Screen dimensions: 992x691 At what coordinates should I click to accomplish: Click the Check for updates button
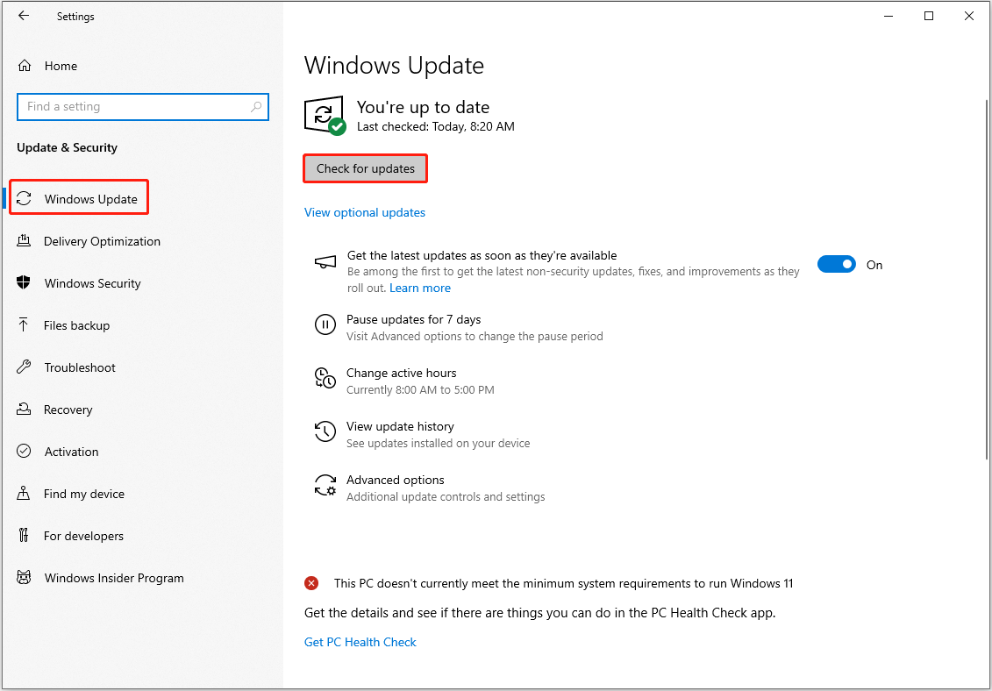point(366,168)
